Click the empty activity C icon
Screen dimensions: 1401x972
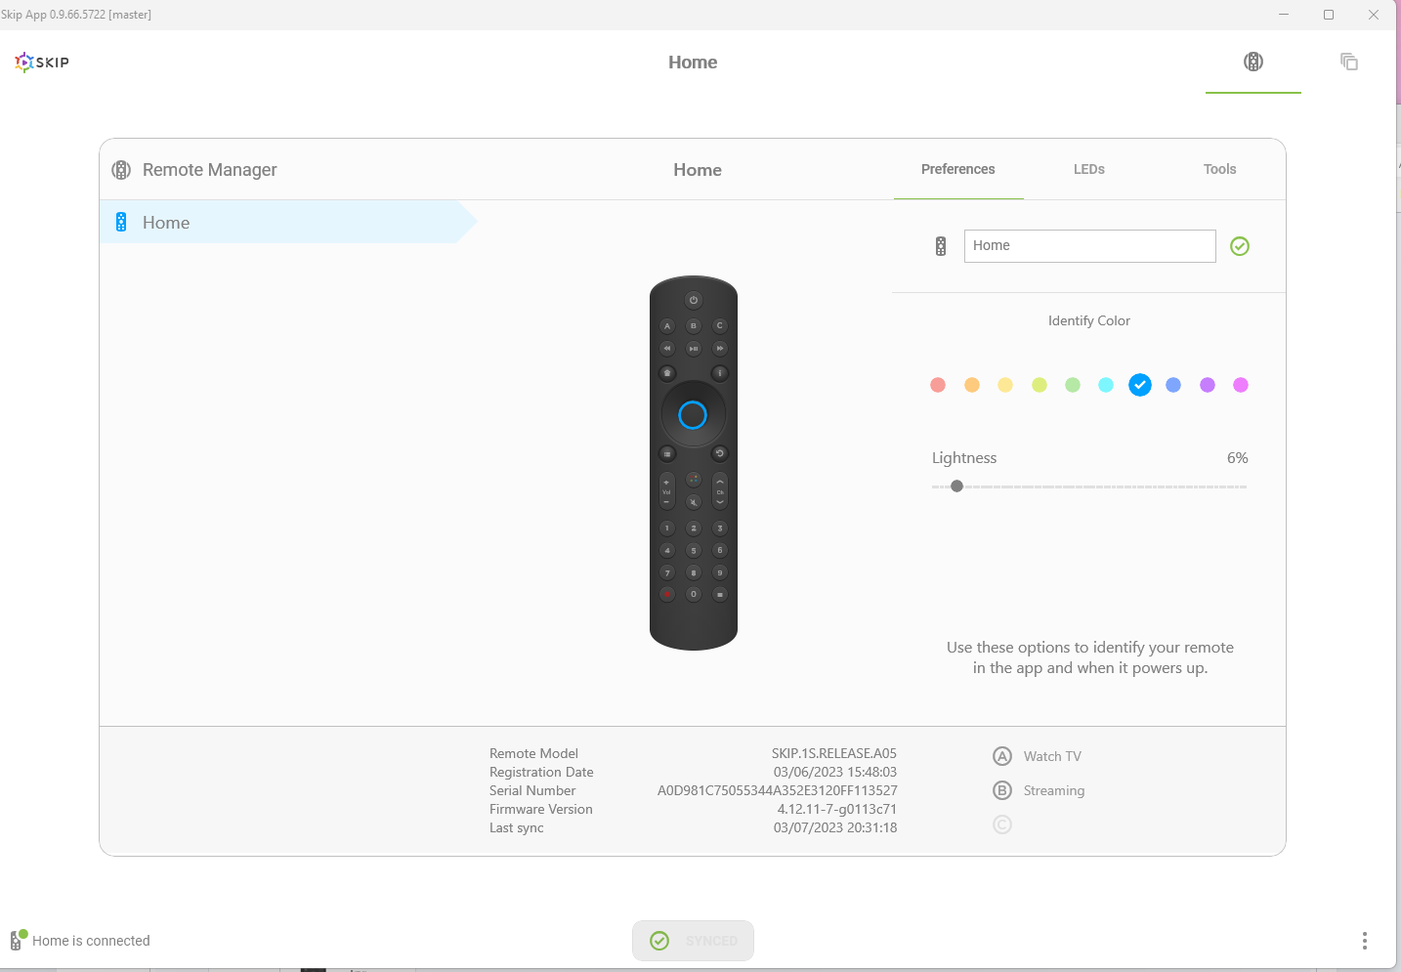point(1002,824)
